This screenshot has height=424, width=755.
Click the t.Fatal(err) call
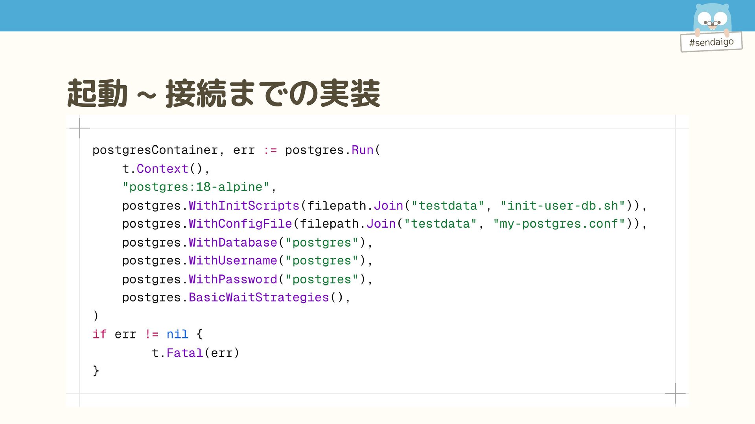195,353
